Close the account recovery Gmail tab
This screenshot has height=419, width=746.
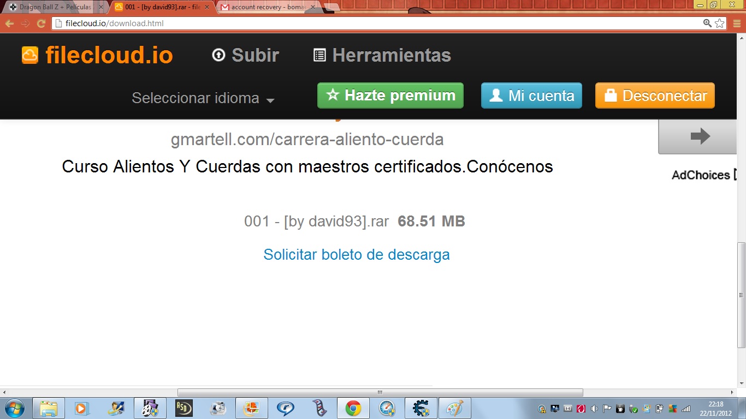pos(313,7)
